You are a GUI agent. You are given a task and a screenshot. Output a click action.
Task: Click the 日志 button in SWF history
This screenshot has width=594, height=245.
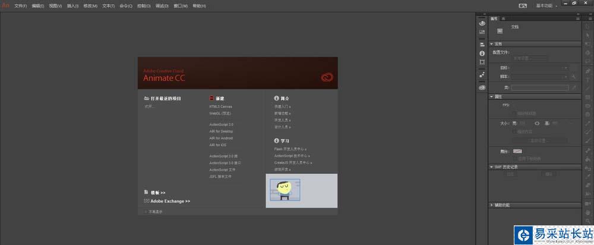click(511, 174)
